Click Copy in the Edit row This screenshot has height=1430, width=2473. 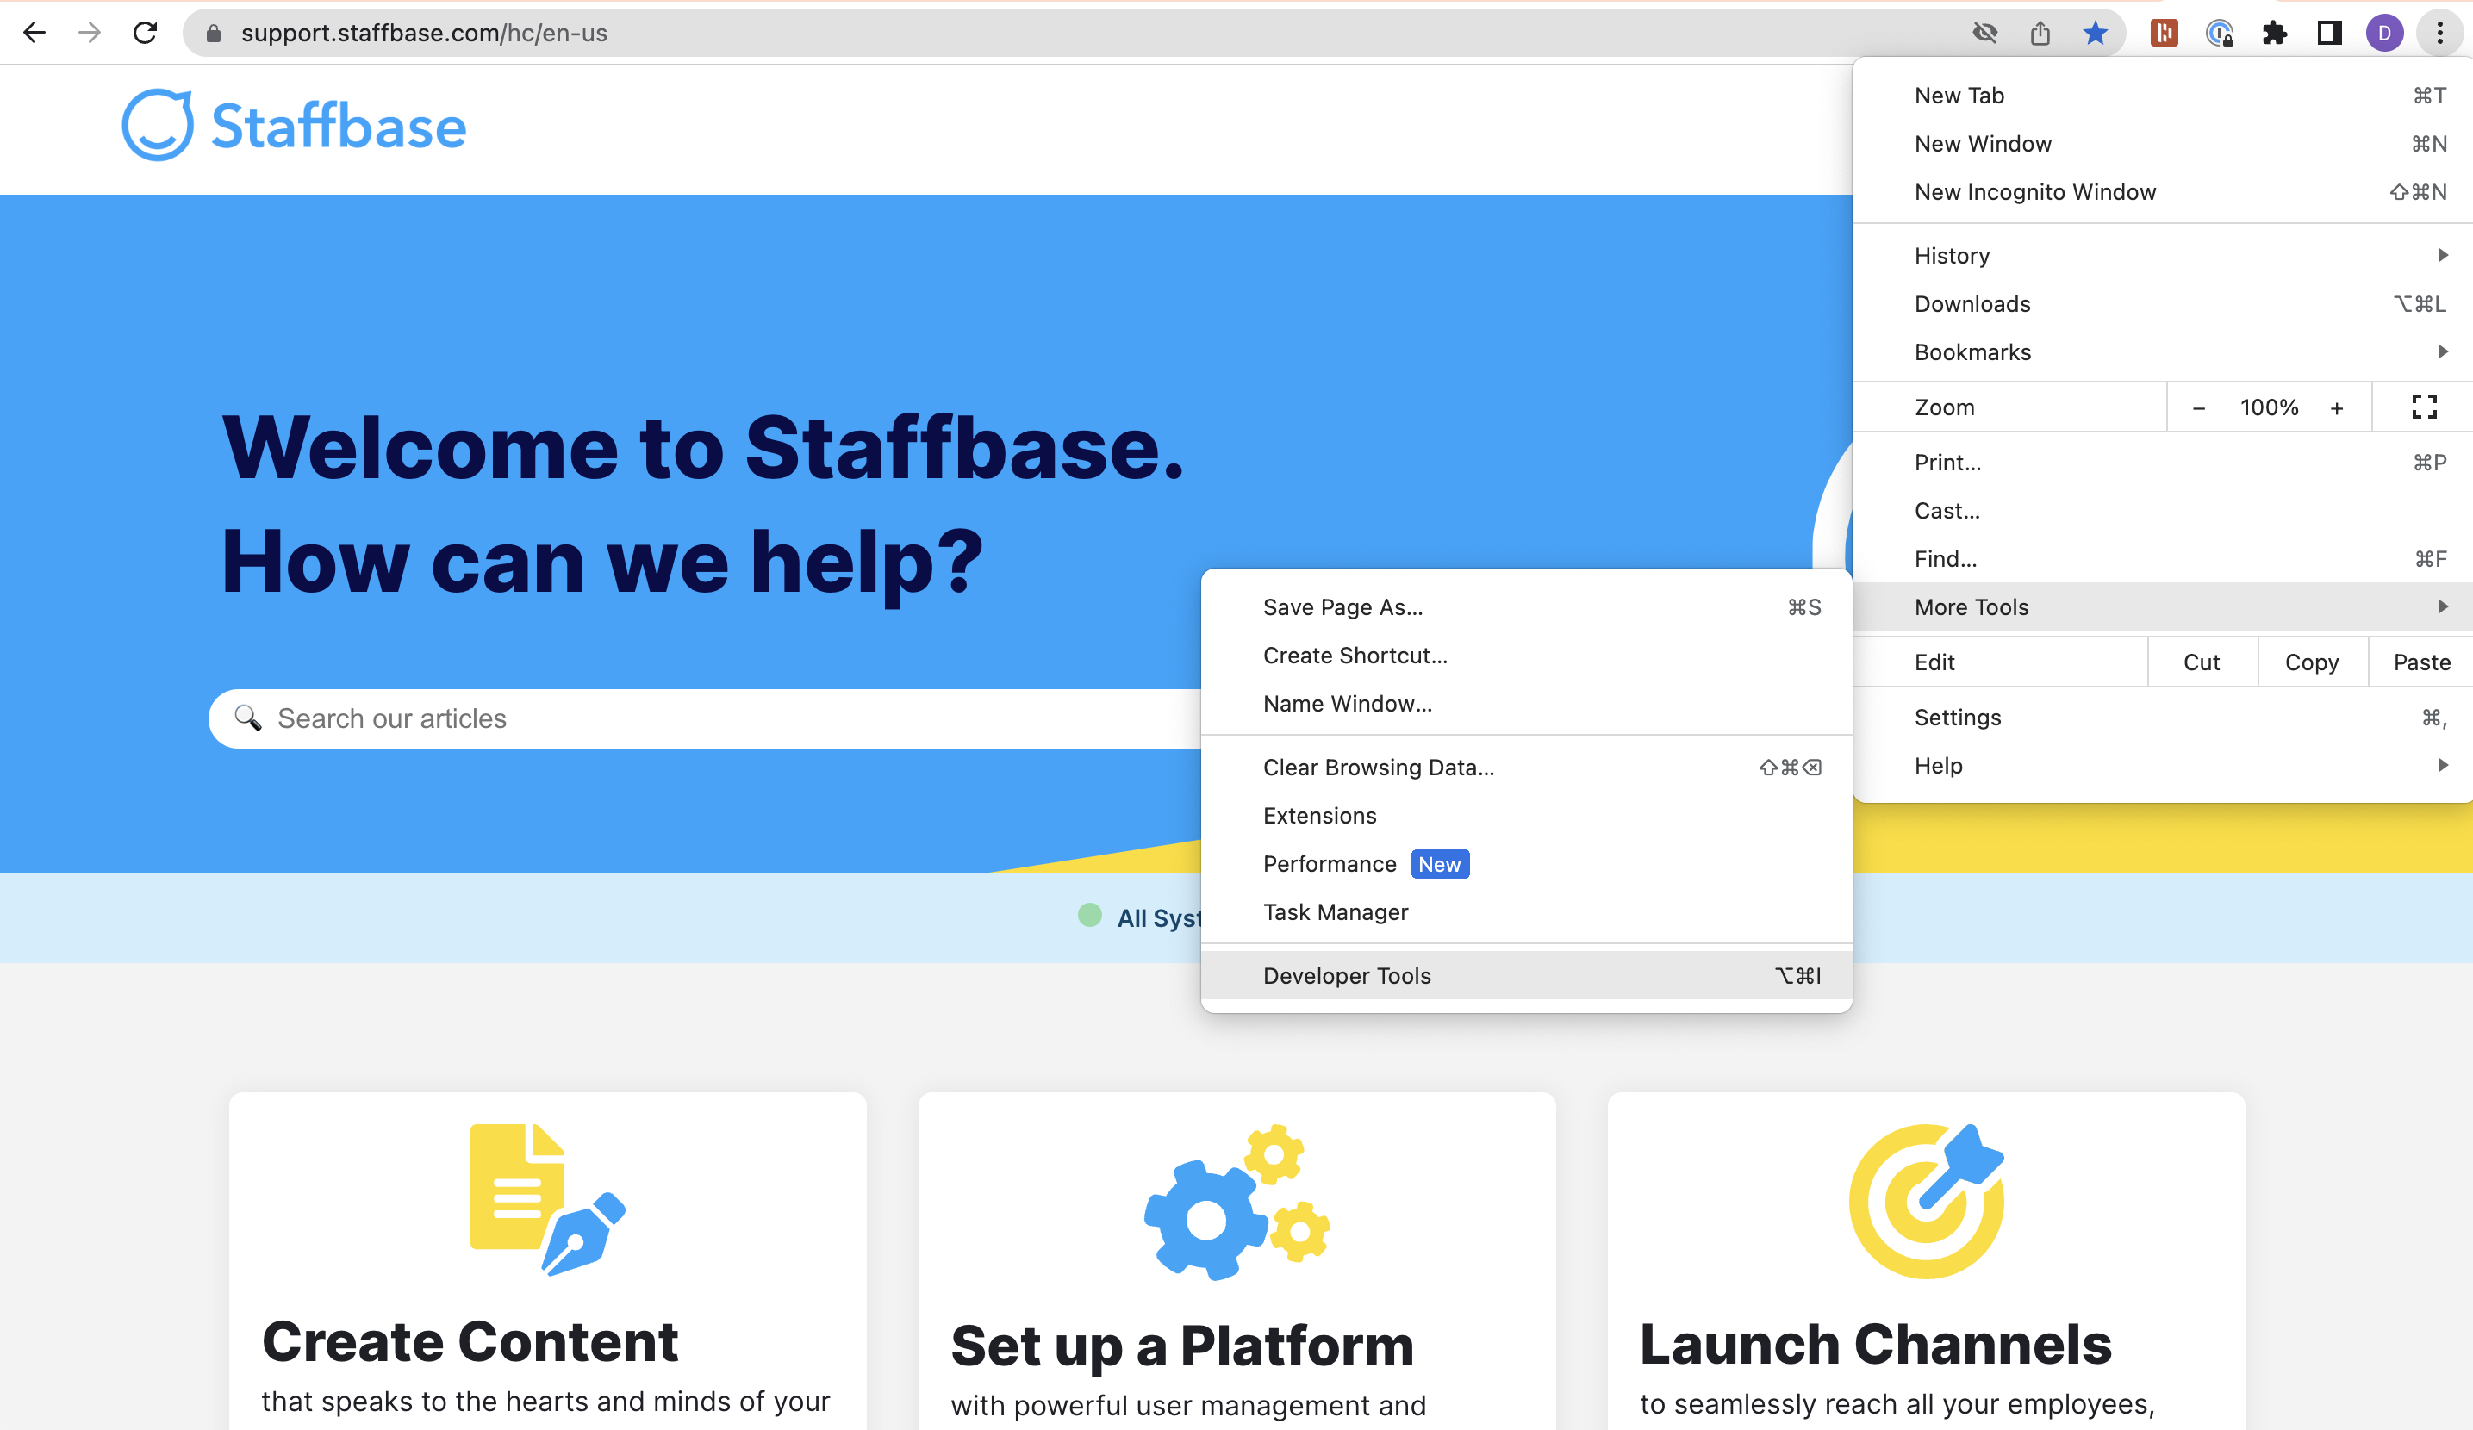[x=2312, y=662]
